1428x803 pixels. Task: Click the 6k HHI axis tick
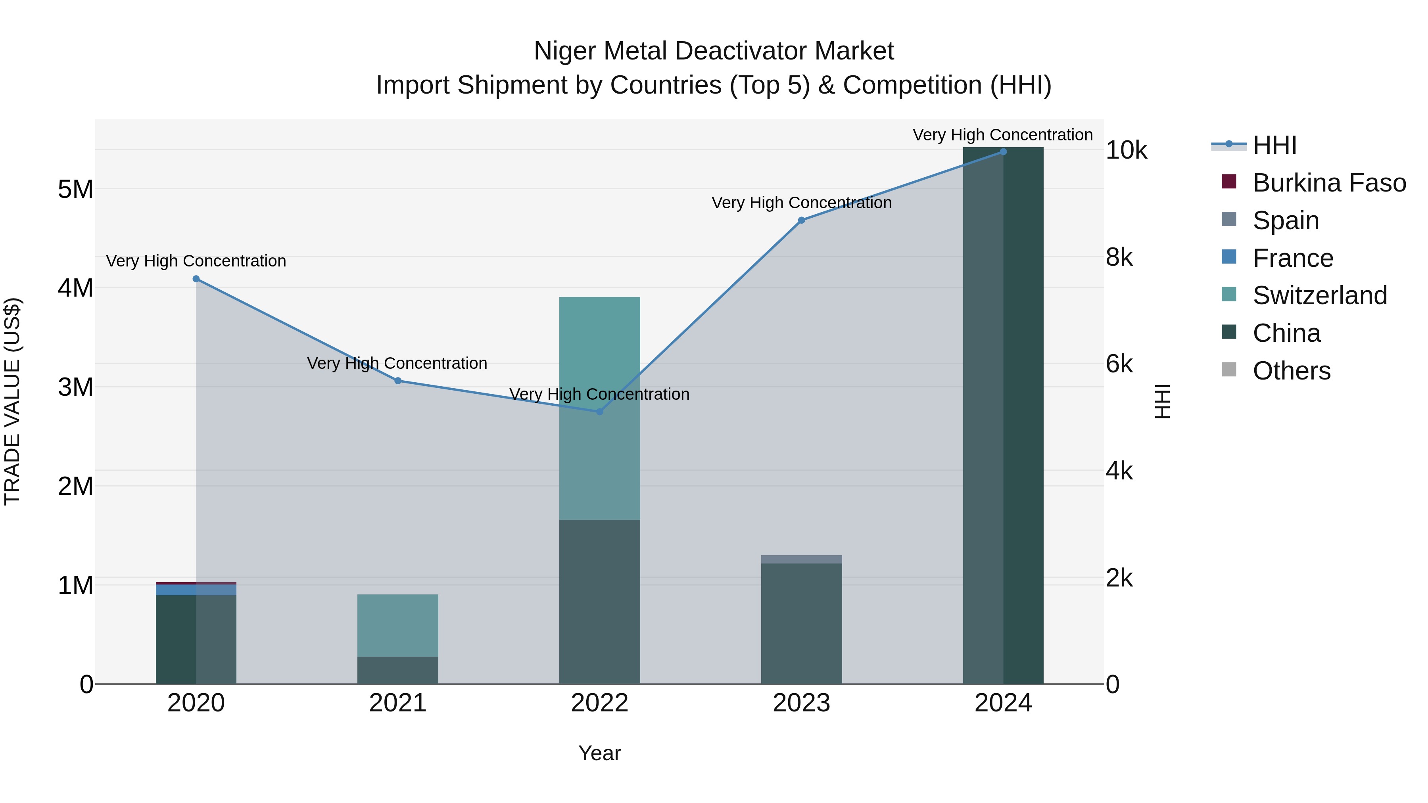pos(1119,364)
